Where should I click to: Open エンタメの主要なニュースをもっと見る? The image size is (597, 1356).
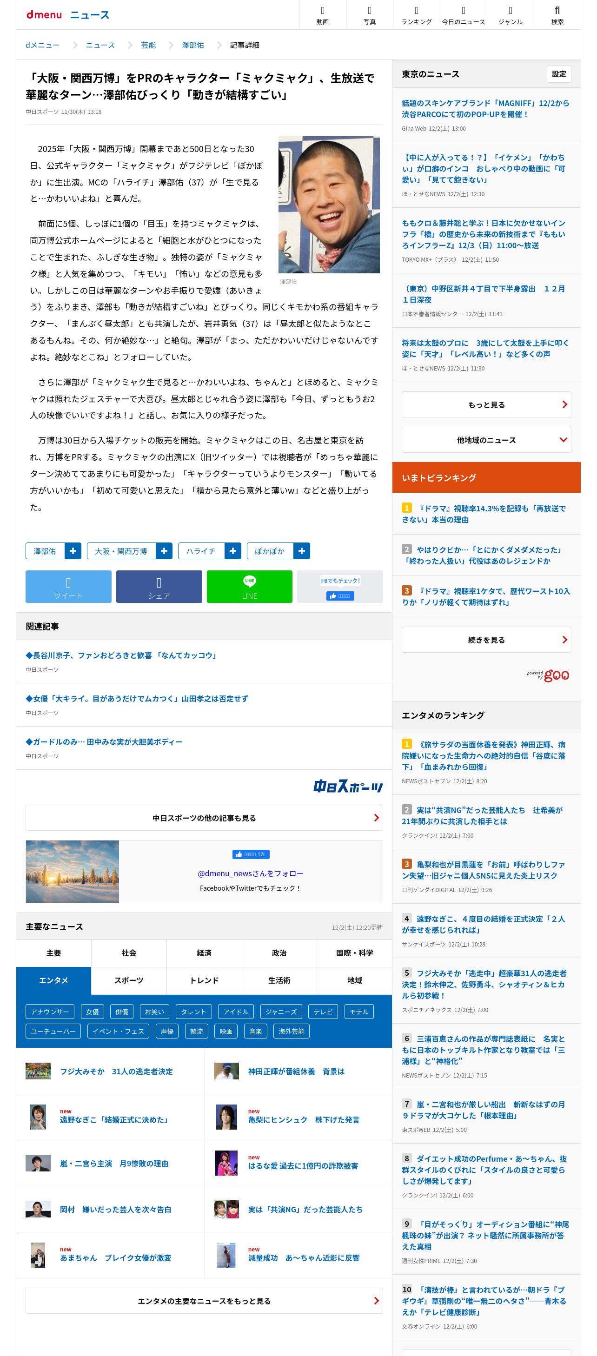click(204, 1301)
